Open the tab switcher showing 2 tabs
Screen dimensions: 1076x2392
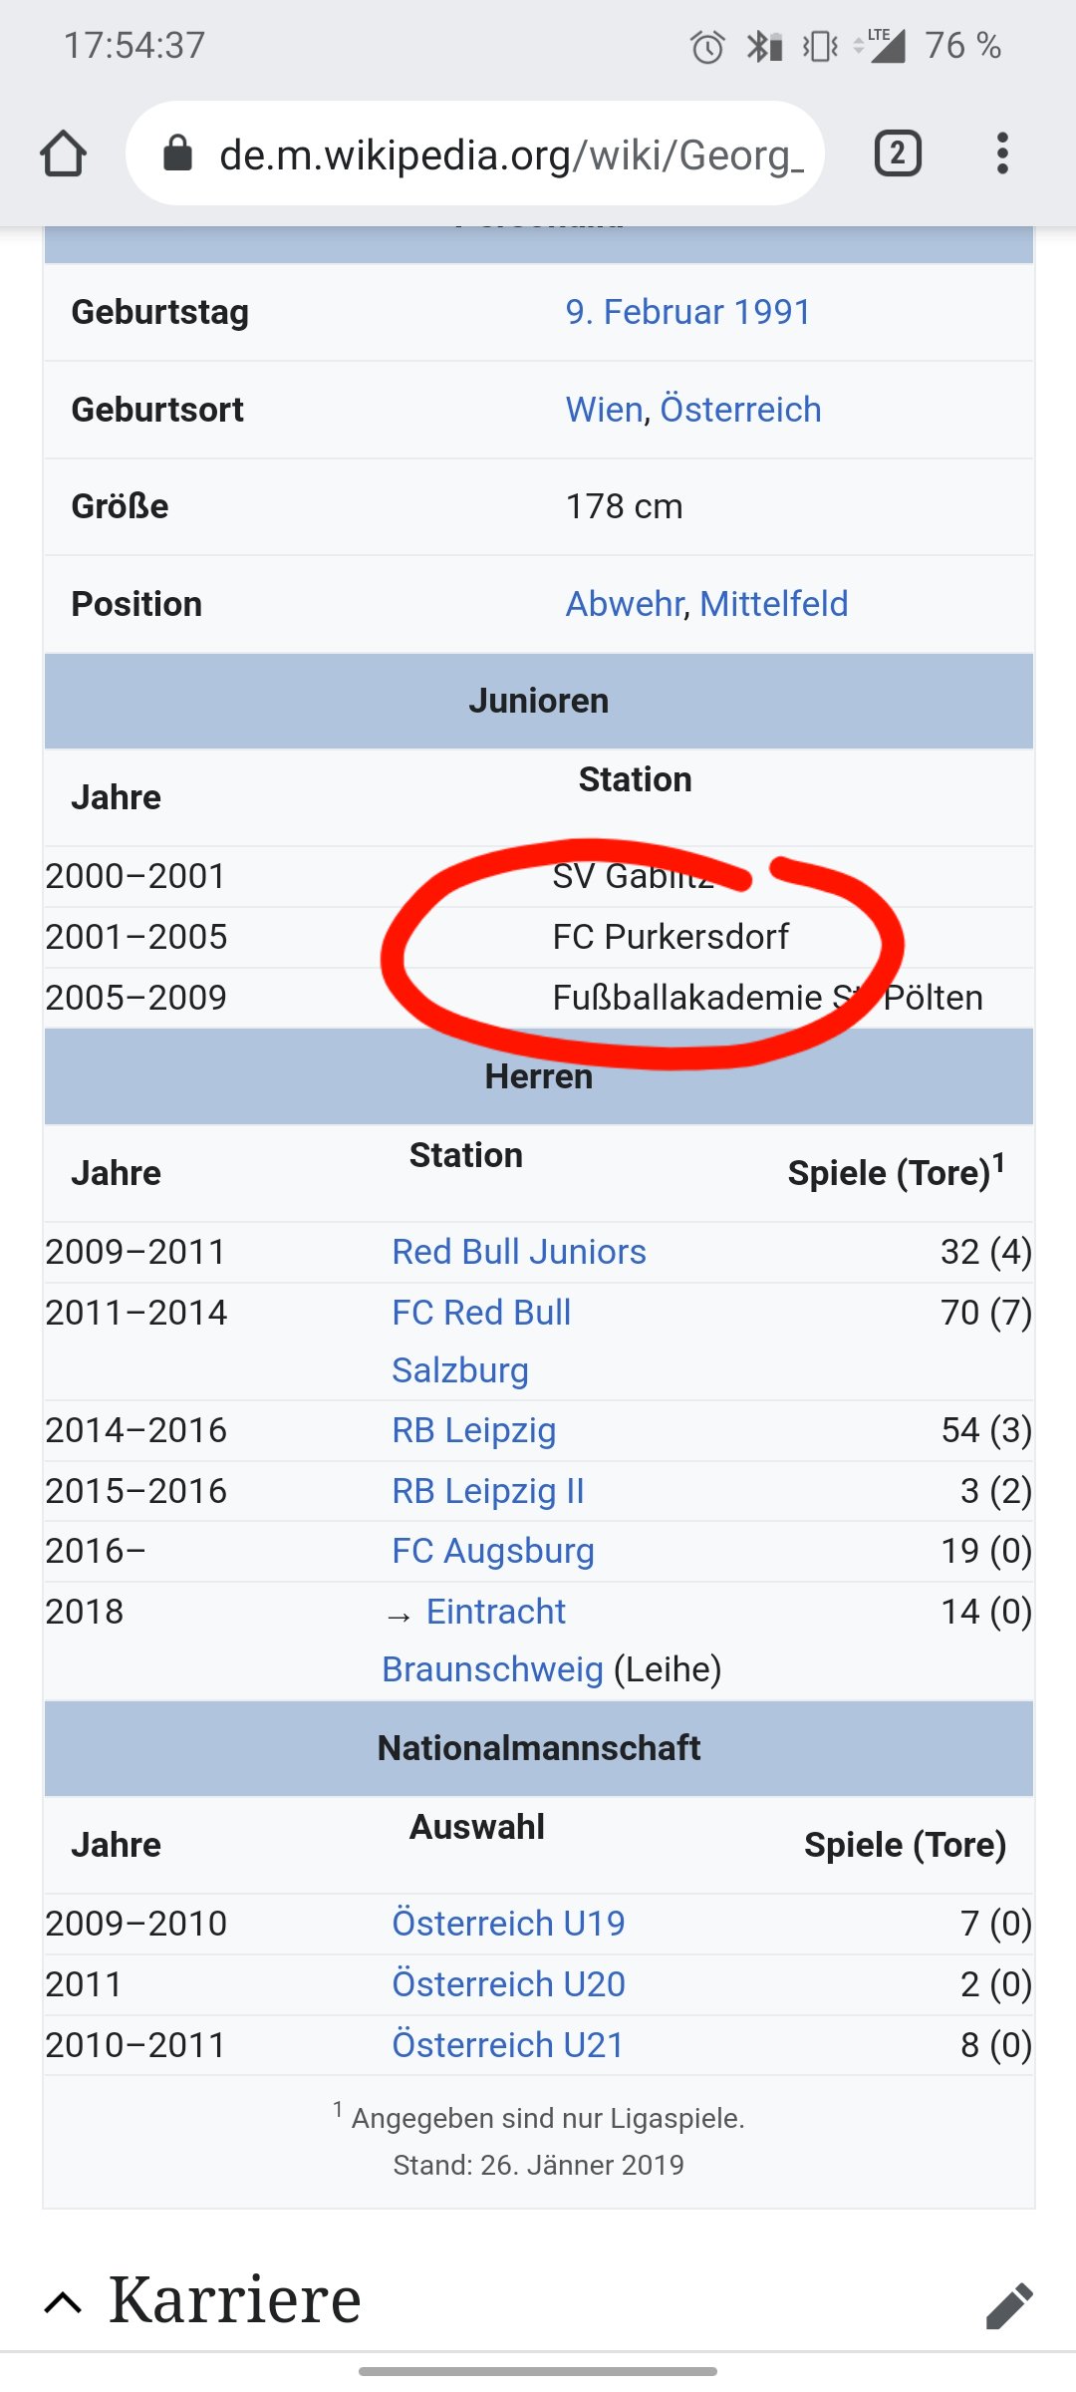point(898,153)
